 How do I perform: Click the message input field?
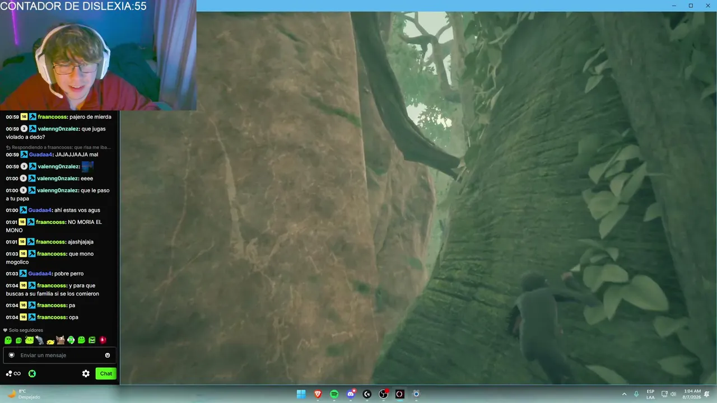tap(58, 355)
